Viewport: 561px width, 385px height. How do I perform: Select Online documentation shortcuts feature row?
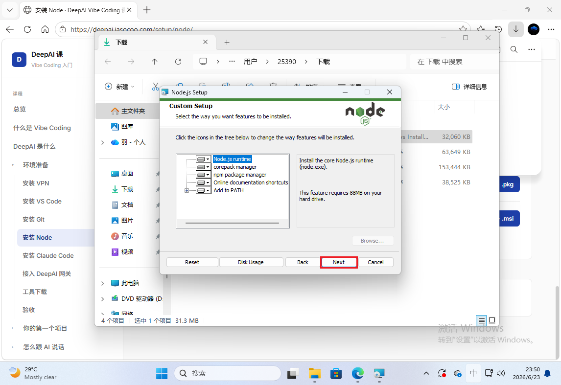(251, 182)
